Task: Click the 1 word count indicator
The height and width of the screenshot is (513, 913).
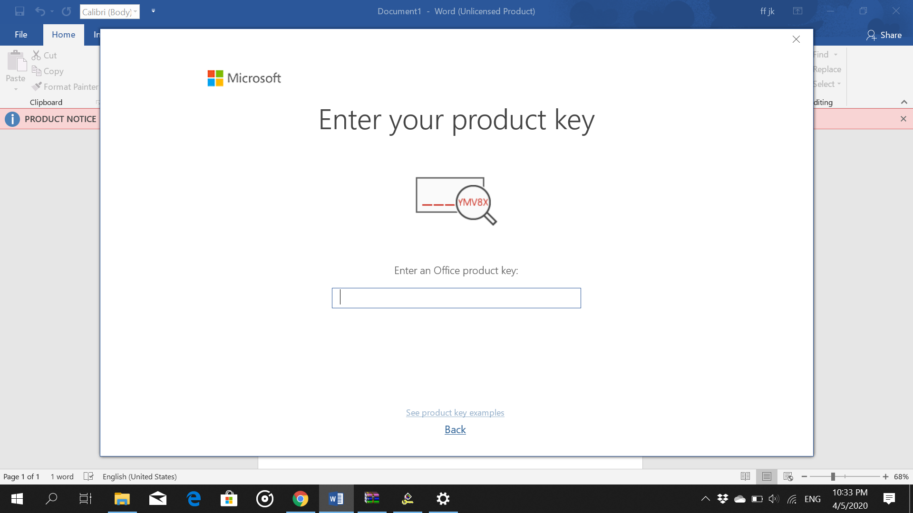Action: point(62,477)
